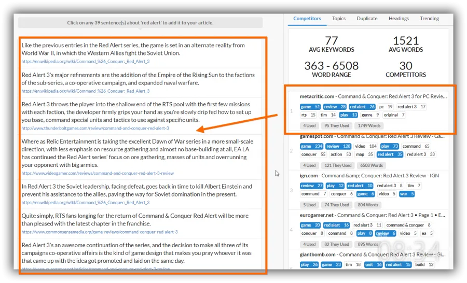Click eurogamer 'game 20' keyword tag

coord(310,225)
